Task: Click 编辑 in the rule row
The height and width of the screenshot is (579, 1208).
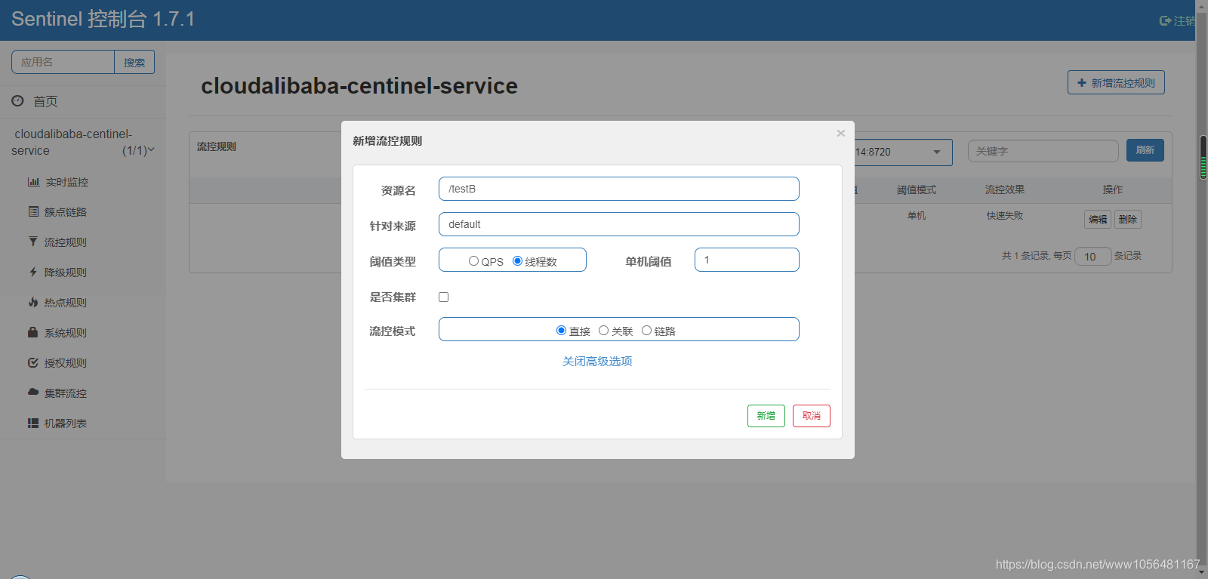Action: click(x=1098, y=219)
